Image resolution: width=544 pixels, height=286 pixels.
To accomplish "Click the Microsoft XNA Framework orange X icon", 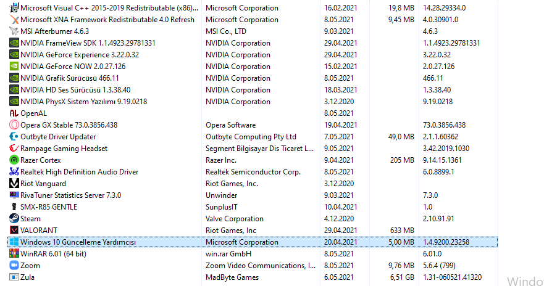I will pyautogui.click(x=14, y=19).
